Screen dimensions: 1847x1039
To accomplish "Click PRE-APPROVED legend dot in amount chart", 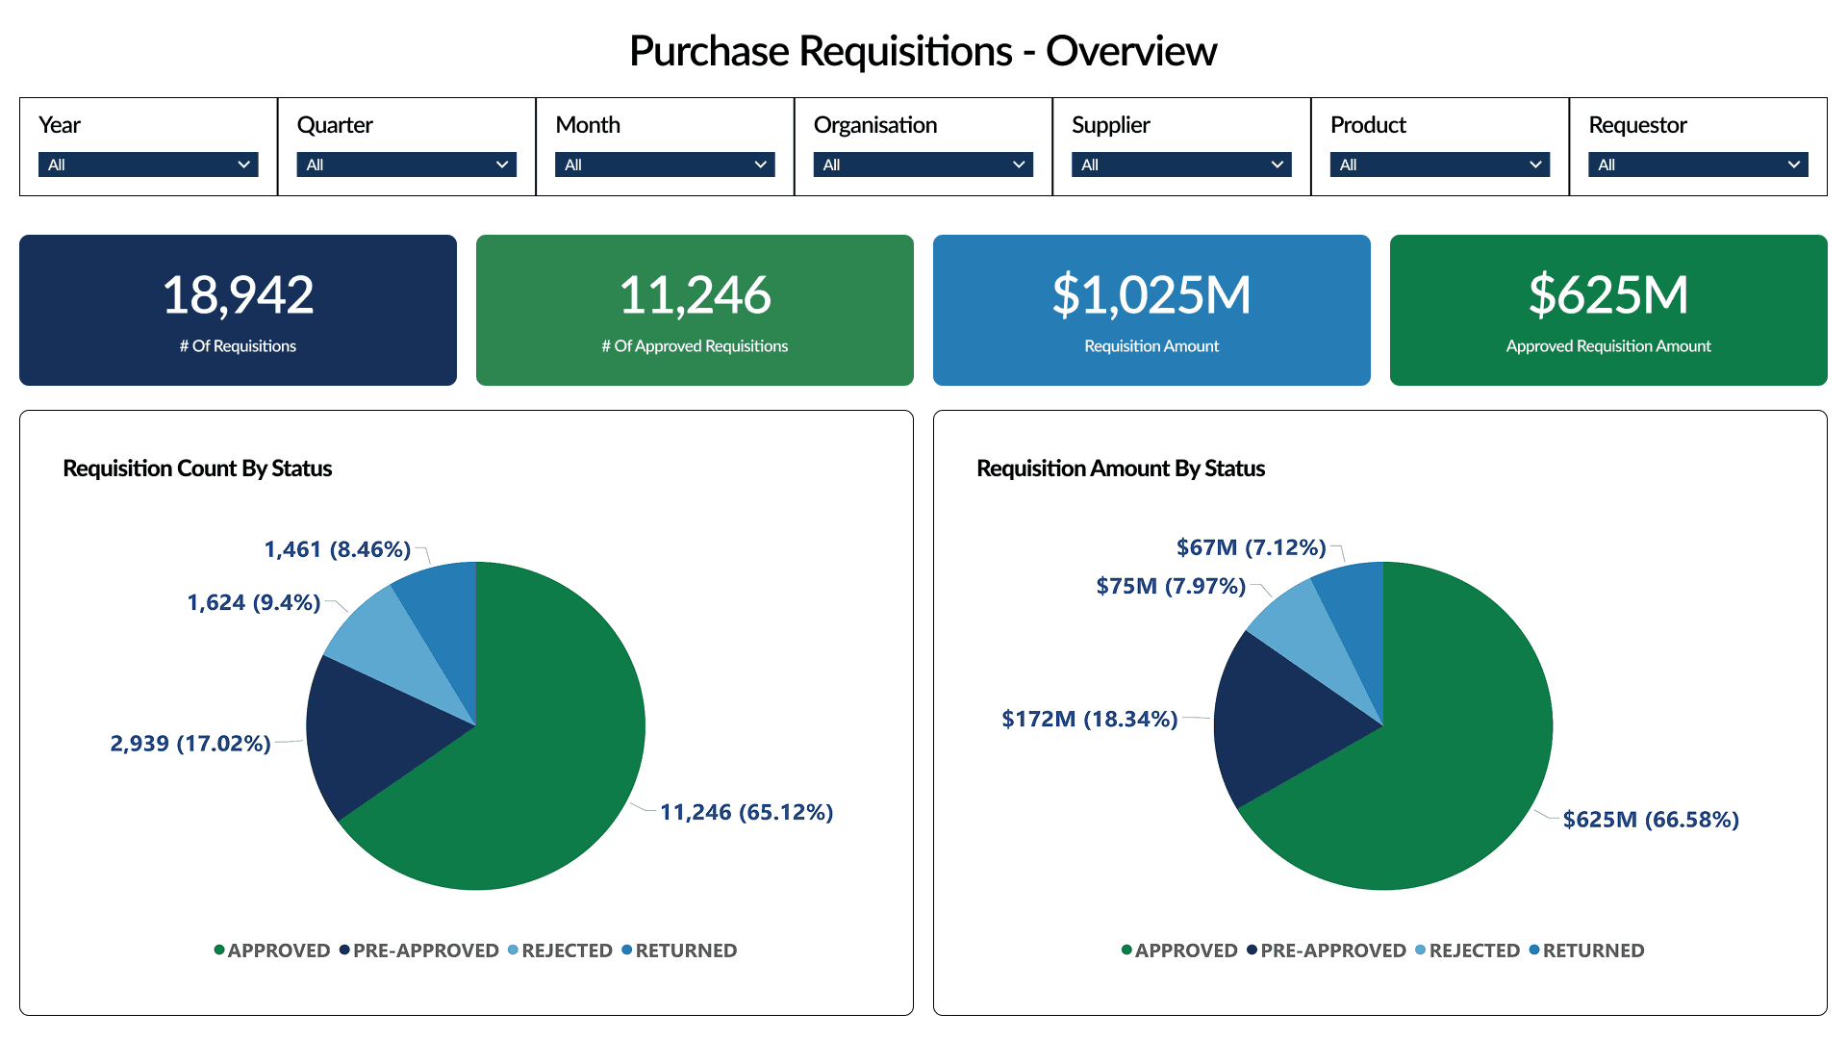I will (x=1252, y=950).
